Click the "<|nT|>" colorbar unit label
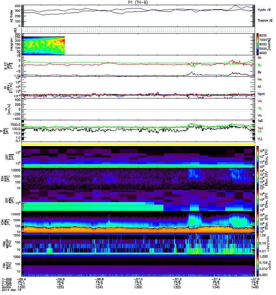Screen dimensions: 276x295 [270, 265]
